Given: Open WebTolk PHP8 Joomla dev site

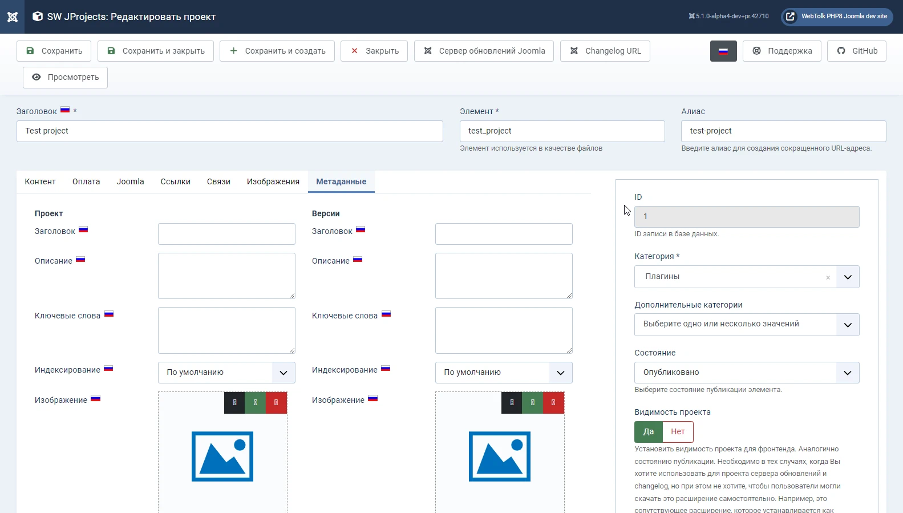Looking at the screenshot, I should (x=837, y=17).
